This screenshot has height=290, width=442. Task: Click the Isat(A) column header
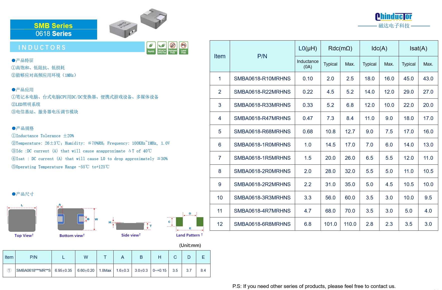click(418, 48)
